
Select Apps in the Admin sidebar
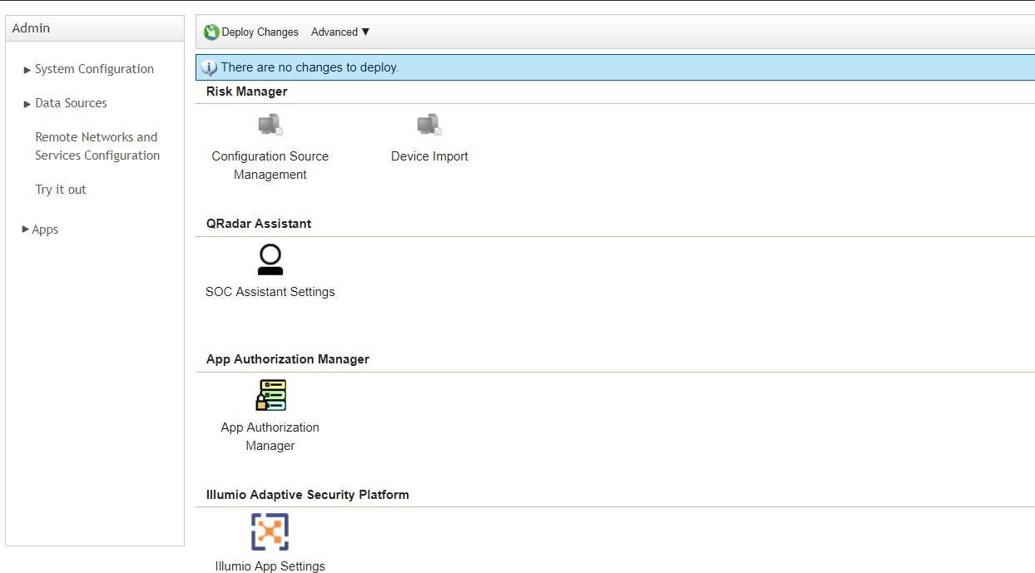click(x=45, y=230)
